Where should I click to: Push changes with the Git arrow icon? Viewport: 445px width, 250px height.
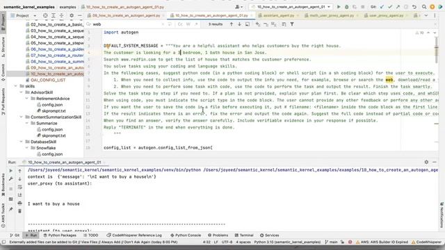(x=398, y=6)
